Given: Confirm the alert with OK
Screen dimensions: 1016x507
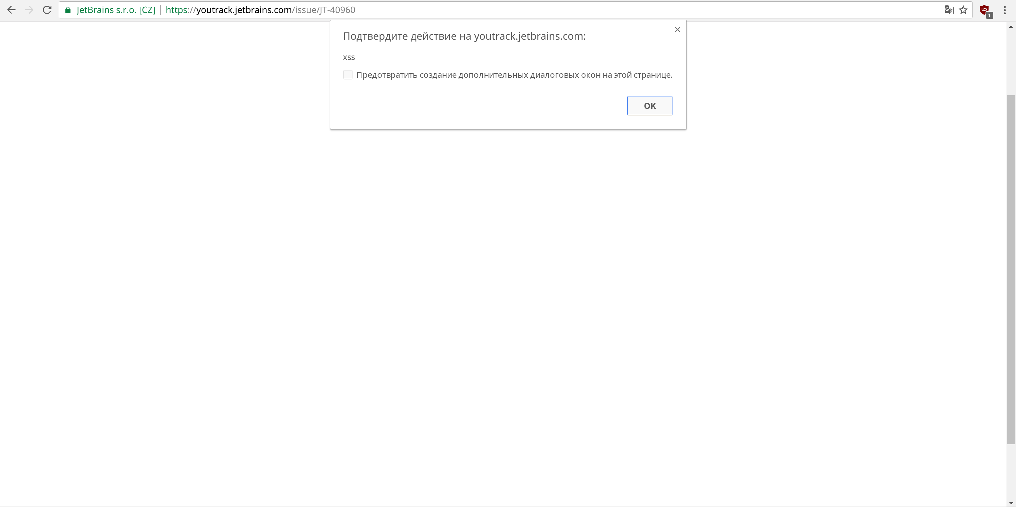Looking at the screenshot, I should [x=650, y=106].
